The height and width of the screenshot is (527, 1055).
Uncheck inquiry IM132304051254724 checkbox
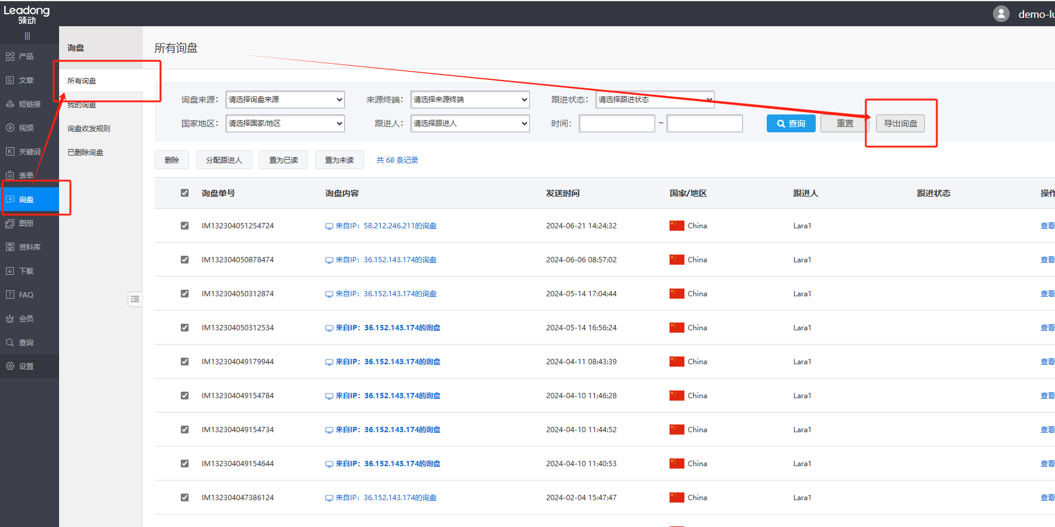point(184,226)
